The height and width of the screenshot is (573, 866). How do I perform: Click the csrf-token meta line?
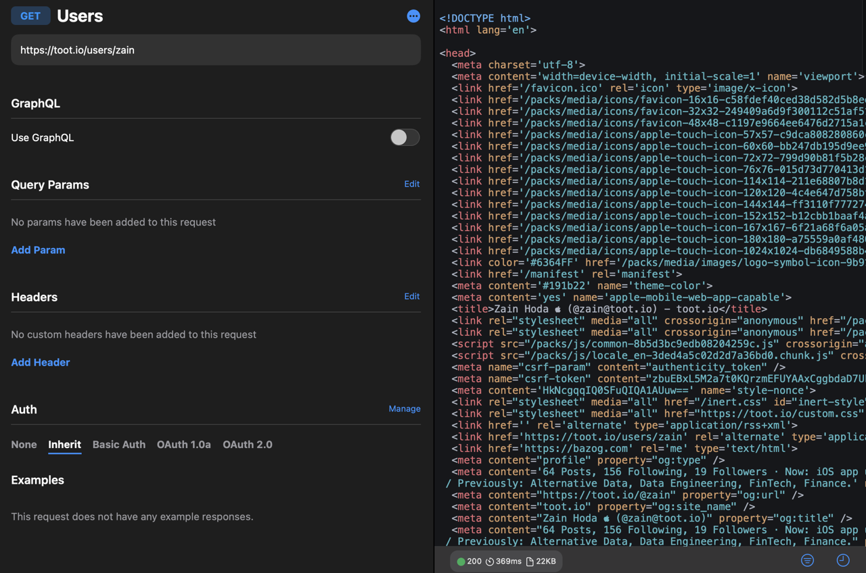pyautogui.click(x=659, y=378)
